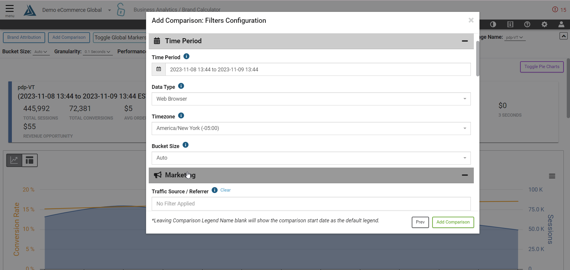Click the Data Type info icon
Viewport: 570px width, 270px height.
click(x=181, y=86)
